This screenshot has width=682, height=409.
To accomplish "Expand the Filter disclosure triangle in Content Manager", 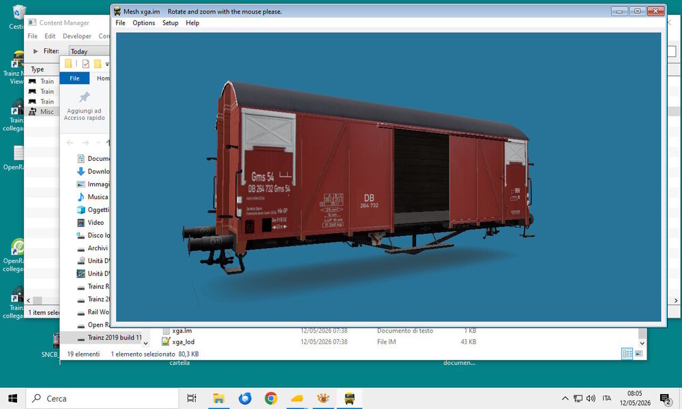I will (x=35, y=51).
